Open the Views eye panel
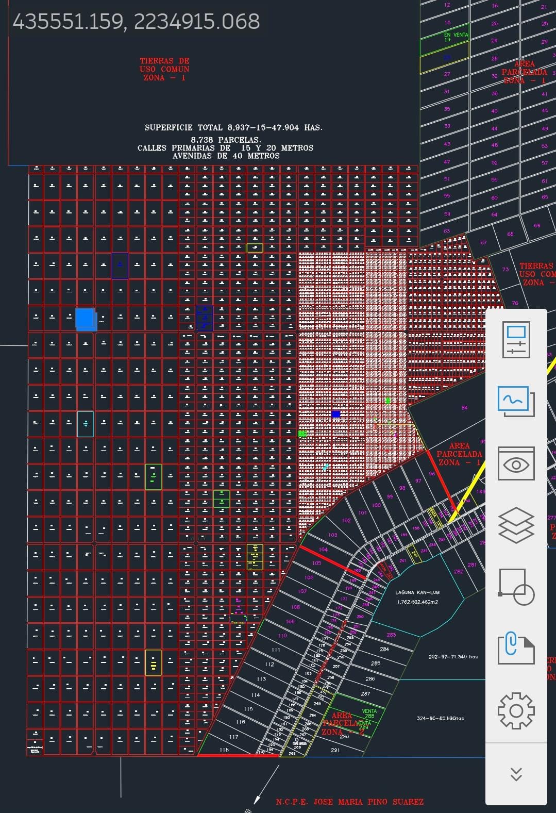Image resolution: width=556 pixels, height=813 pixels. tap(516, 464)
